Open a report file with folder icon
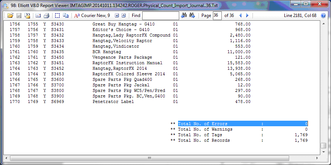This screenshot has height=165, width=331. click(10, 16)
